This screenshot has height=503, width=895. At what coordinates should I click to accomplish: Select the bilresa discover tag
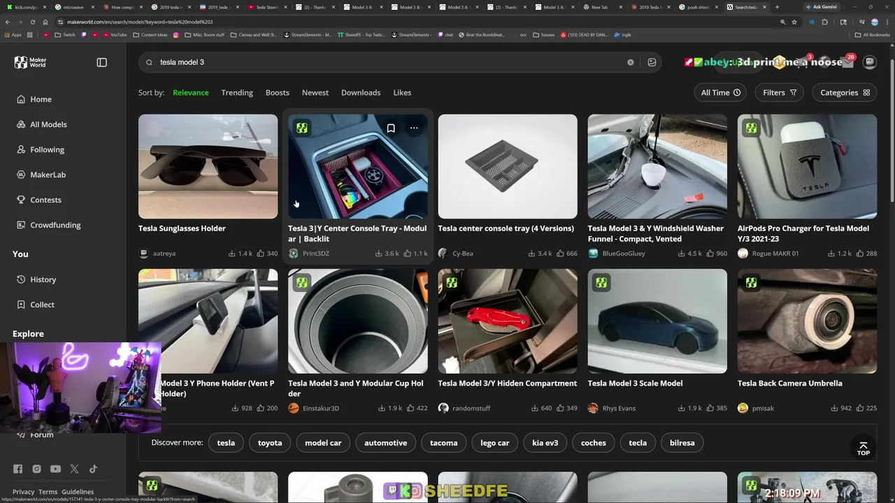coord(682,443)
